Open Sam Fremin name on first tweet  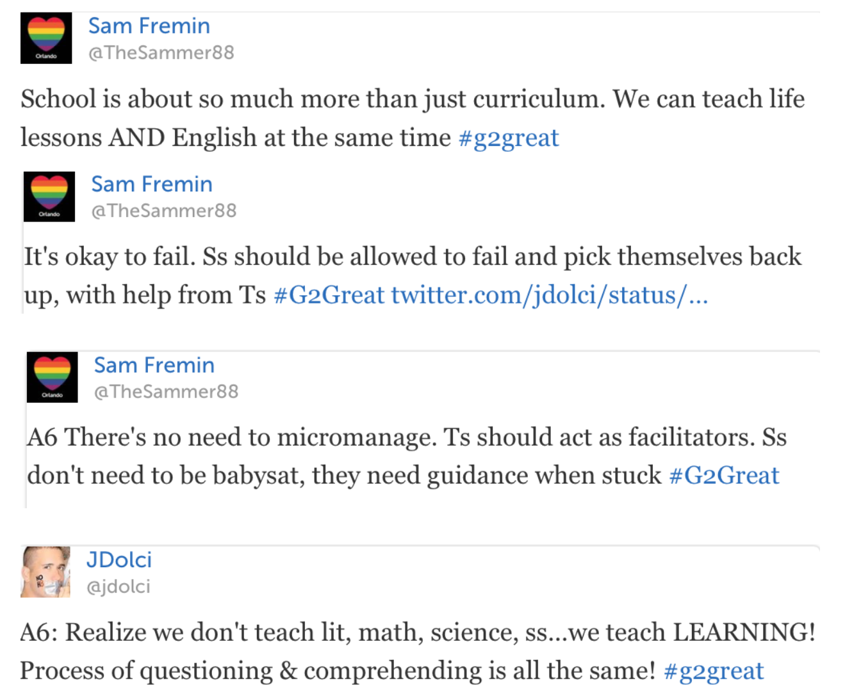pos(149,26)
